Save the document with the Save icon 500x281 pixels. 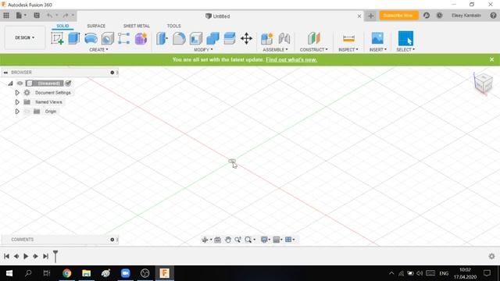tap(37, 16)
